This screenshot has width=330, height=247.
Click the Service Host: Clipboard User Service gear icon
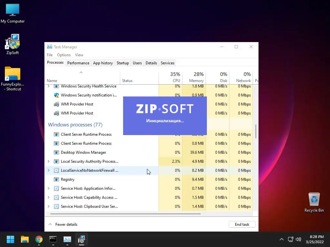[x=56, y=207]
